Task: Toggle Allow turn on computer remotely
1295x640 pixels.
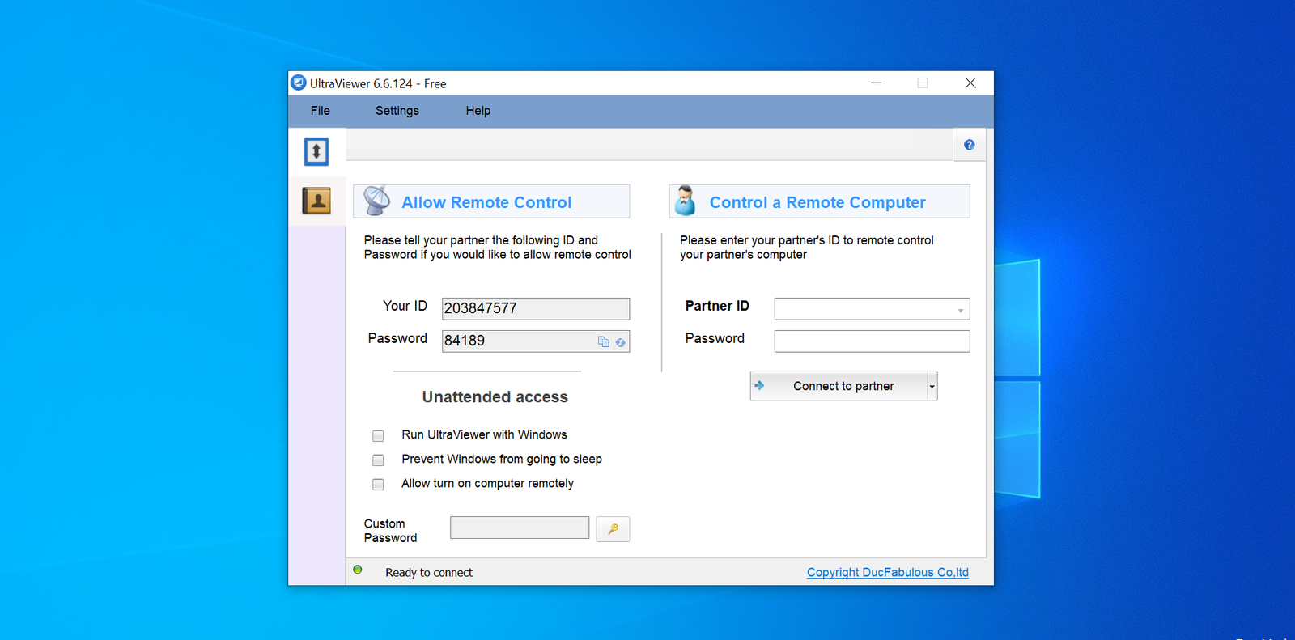Action: pyautogui.click(x=378, y=485)
